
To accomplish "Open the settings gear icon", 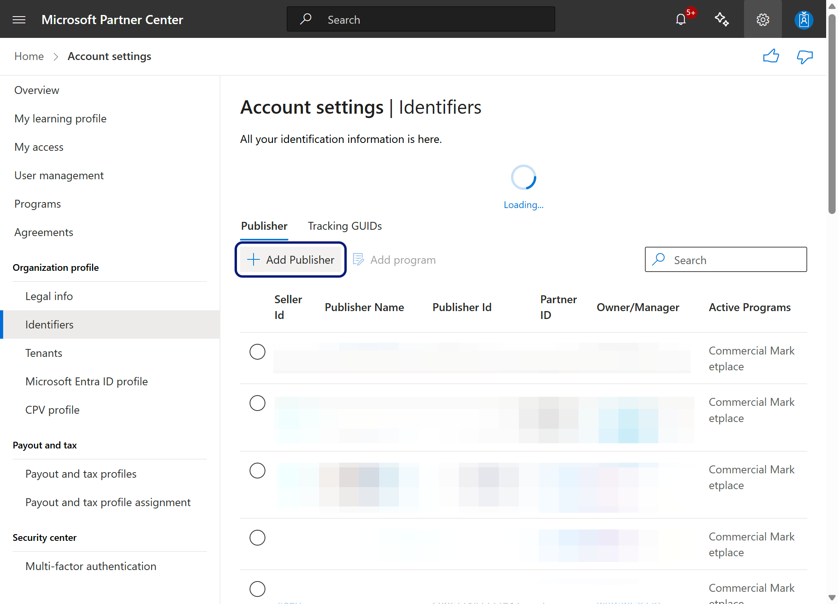I will tap(763, 19).
